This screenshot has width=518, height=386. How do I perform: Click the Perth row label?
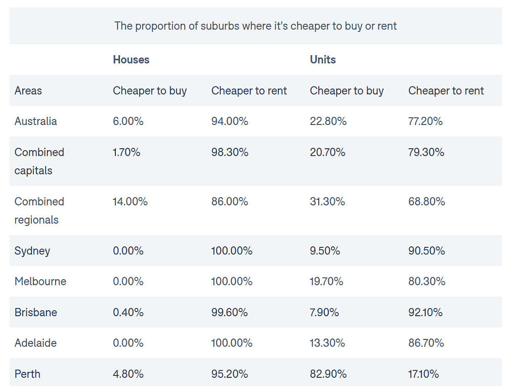pos(27,374)
